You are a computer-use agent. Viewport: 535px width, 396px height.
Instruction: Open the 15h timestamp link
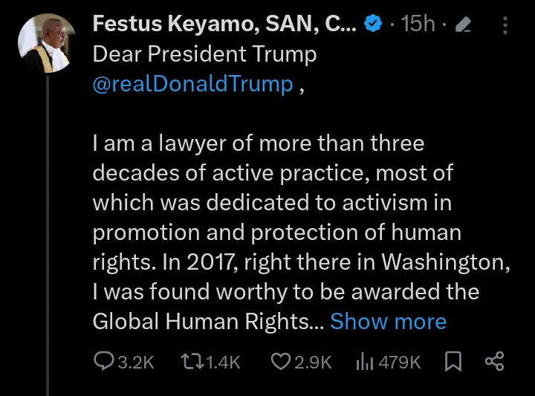(418, 25)
